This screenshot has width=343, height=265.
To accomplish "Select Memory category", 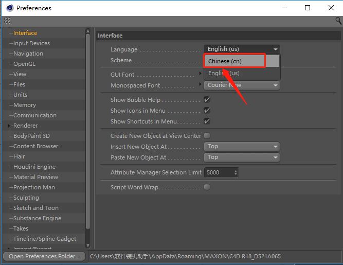I will click(x=25, y=105).
